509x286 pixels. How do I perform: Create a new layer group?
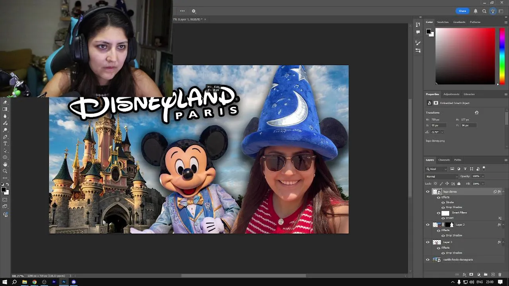486,274
